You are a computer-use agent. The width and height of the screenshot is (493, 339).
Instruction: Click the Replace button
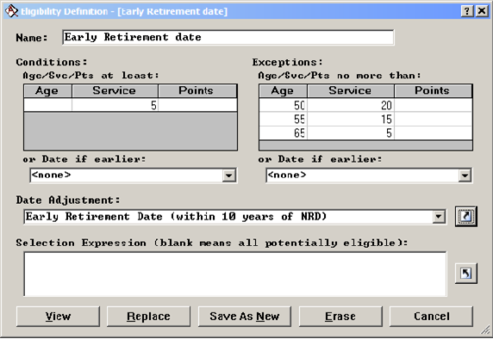pyautogui.click(x=148, y=317)
